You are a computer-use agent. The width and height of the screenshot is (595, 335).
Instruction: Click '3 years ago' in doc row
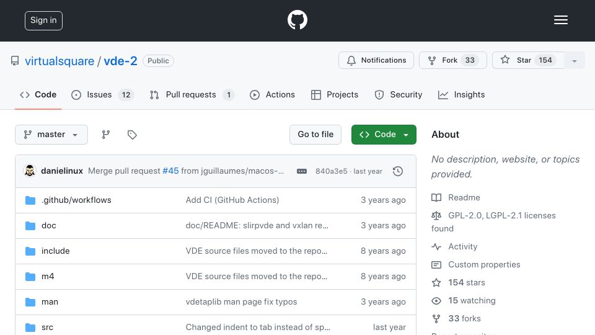(x=383, y=226)
